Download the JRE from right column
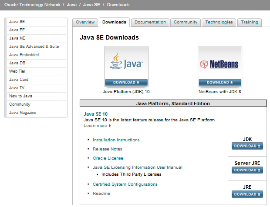 point(247,194)
